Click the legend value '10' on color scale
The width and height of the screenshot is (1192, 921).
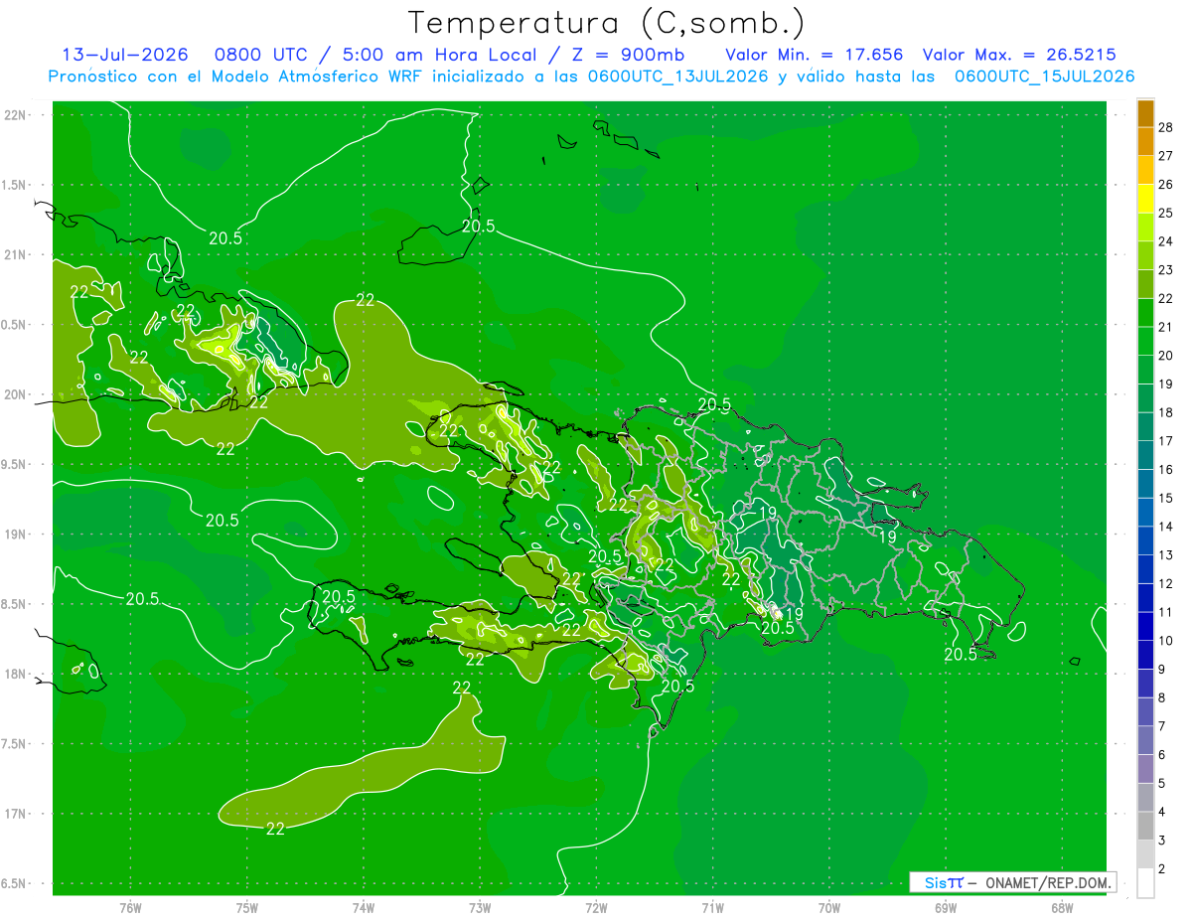(1166, 641)
